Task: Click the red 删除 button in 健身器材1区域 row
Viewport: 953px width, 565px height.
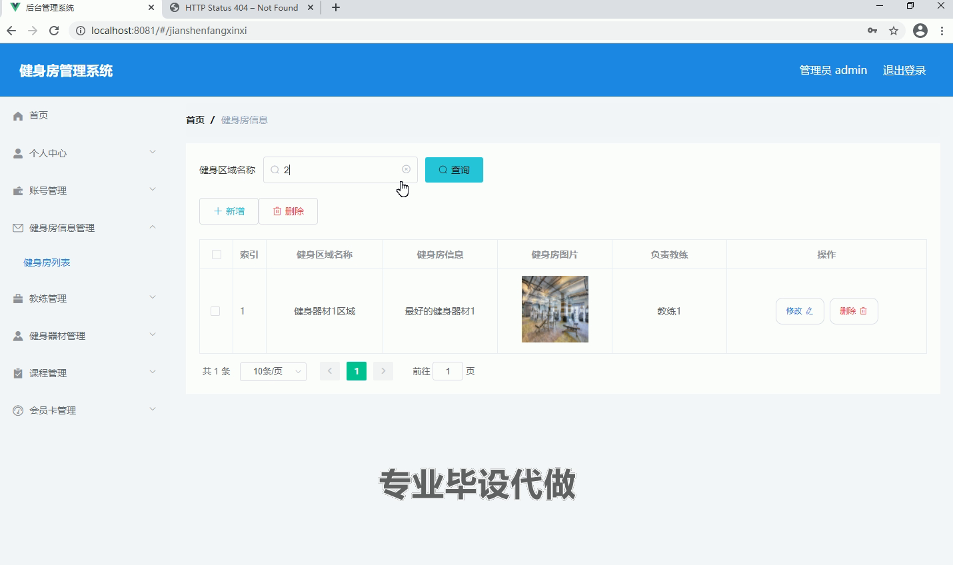Action: pyautogui.click(x=854, y=311)
